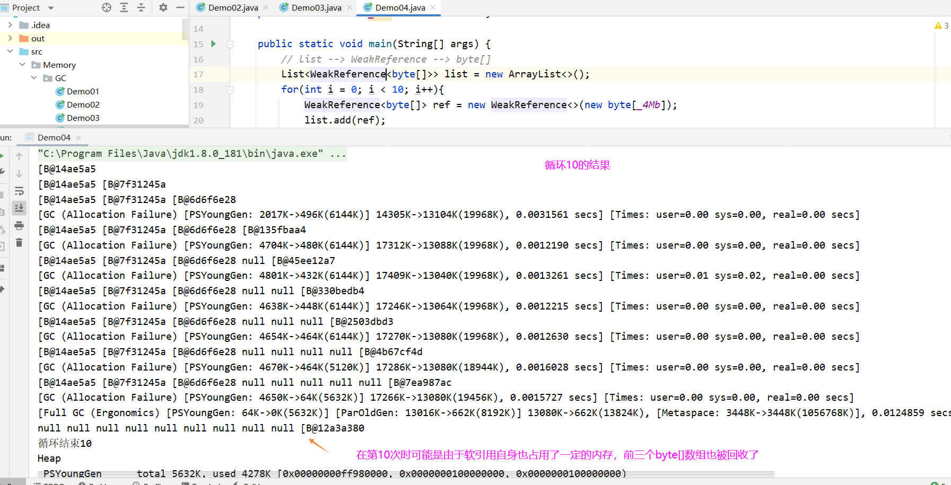Collapse all nodes in Project panel
The image size is (951, 485).
click(x=141, y=7)
